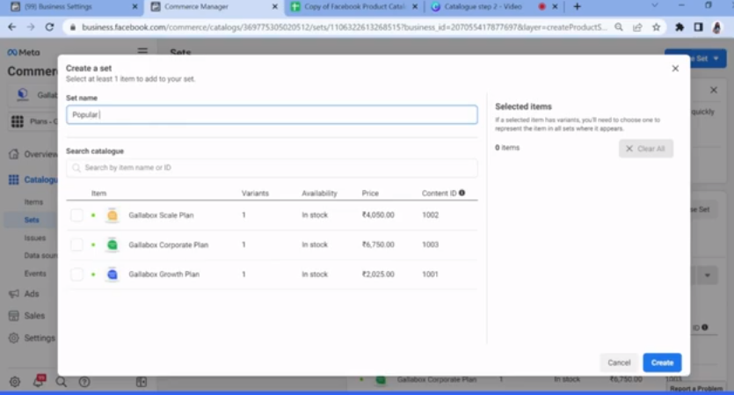Open the catalogue grid selector icon
The height and width of the screenshot is (395, 734).
click(x=18, y=121)
